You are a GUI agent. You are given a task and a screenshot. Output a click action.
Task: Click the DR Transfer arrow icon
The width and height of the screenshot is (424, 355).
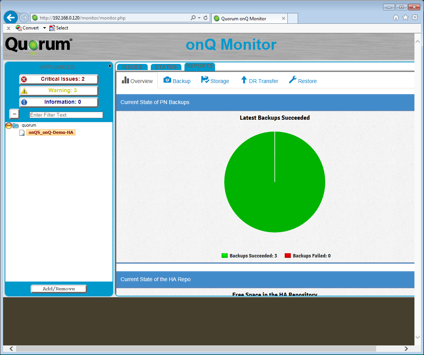[x=243, y=80]
